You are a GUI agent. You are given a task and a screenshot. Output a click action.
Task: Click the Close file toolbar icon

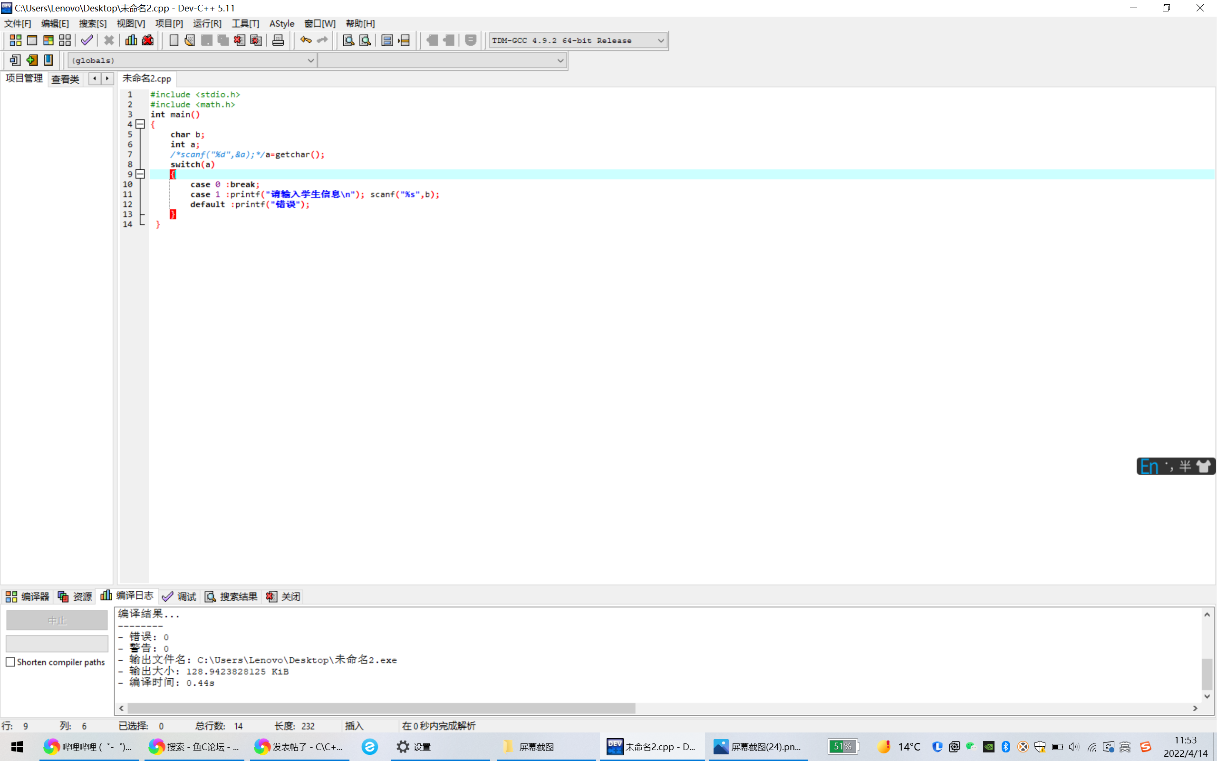[240, 40]
